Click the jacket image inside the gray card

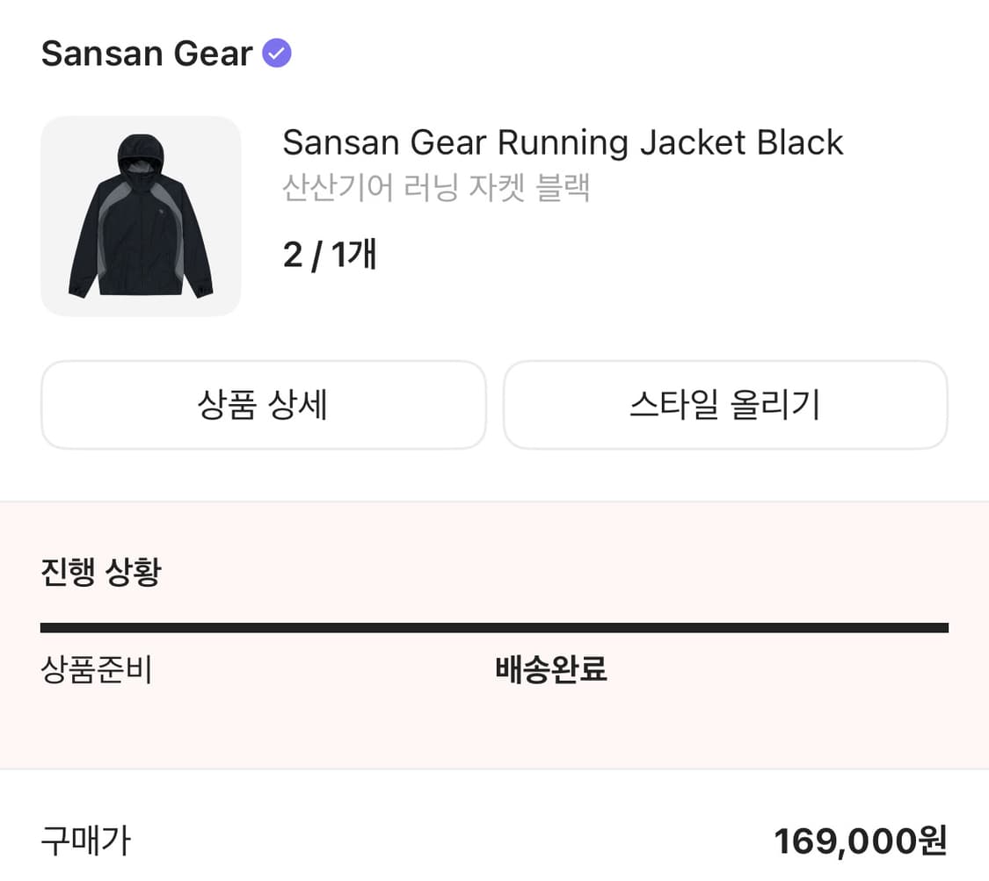tap(141, 214)
